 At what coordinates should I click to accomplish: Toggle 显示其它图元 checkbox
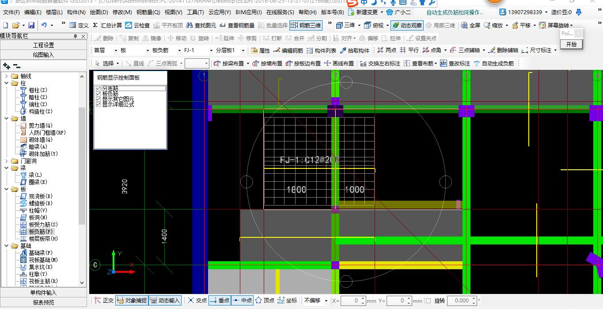point(99,99)
